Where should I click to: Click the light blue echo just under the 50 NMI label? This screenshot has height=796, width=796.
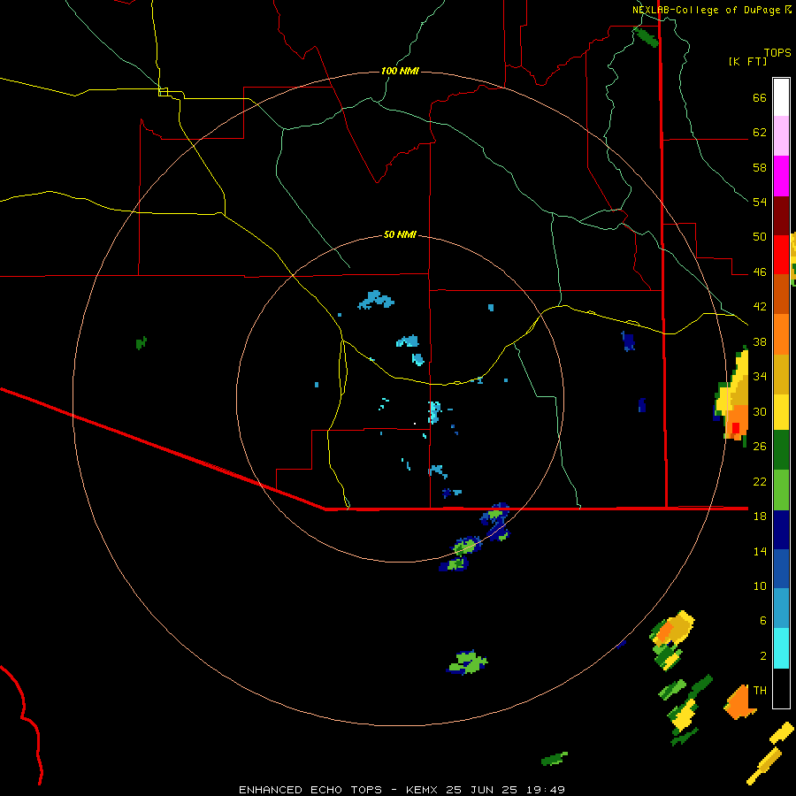(x=376, y=300)
